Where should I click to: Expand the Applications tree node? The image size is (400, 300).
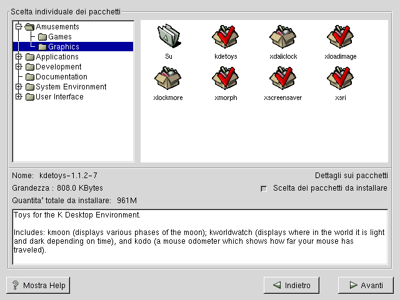19,57
